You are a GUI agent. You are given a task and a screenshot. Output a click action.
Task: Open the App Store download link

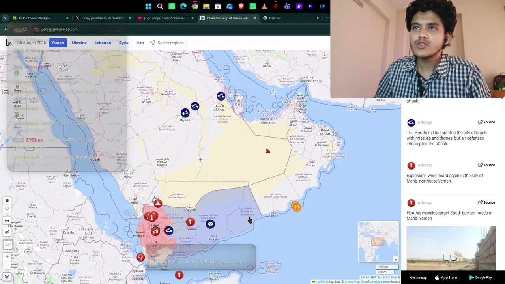[x=446, y=278]
